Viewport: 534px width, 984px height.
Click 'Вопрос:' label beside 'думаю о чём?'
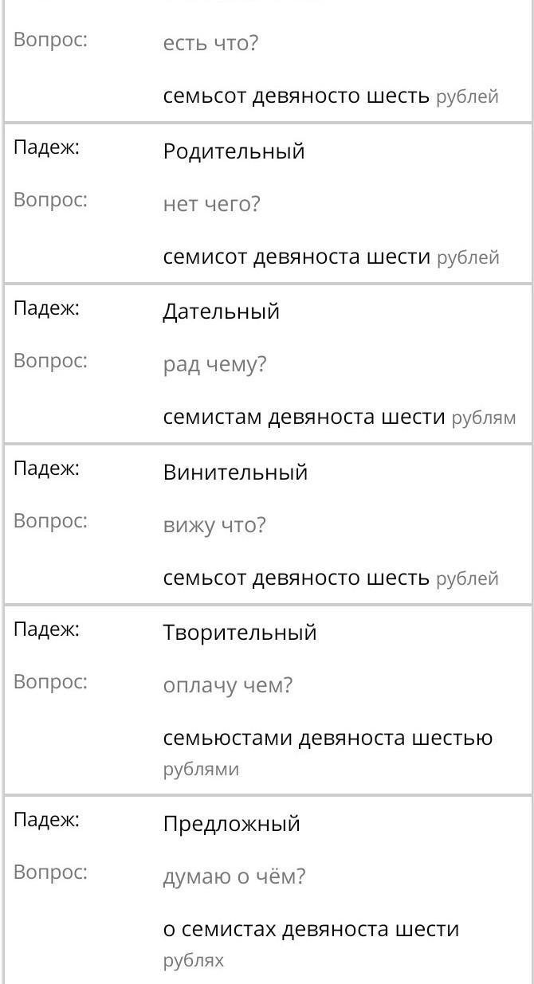click(50, 872)
